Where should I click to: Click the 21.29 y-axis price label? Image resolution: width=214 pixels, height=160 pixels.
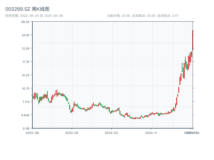[x=25, y=49]
